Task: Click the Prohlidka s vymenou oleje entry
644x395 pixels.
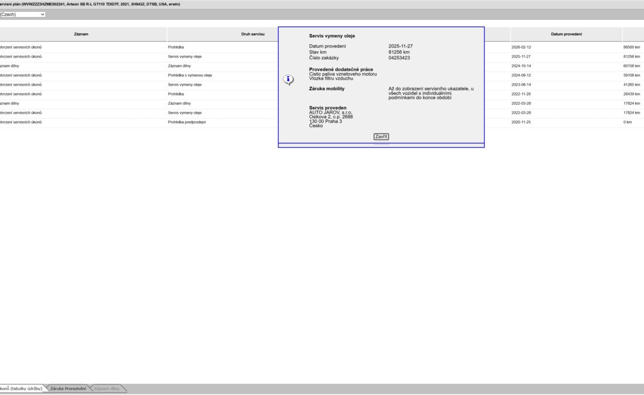Action: point(190,75)
